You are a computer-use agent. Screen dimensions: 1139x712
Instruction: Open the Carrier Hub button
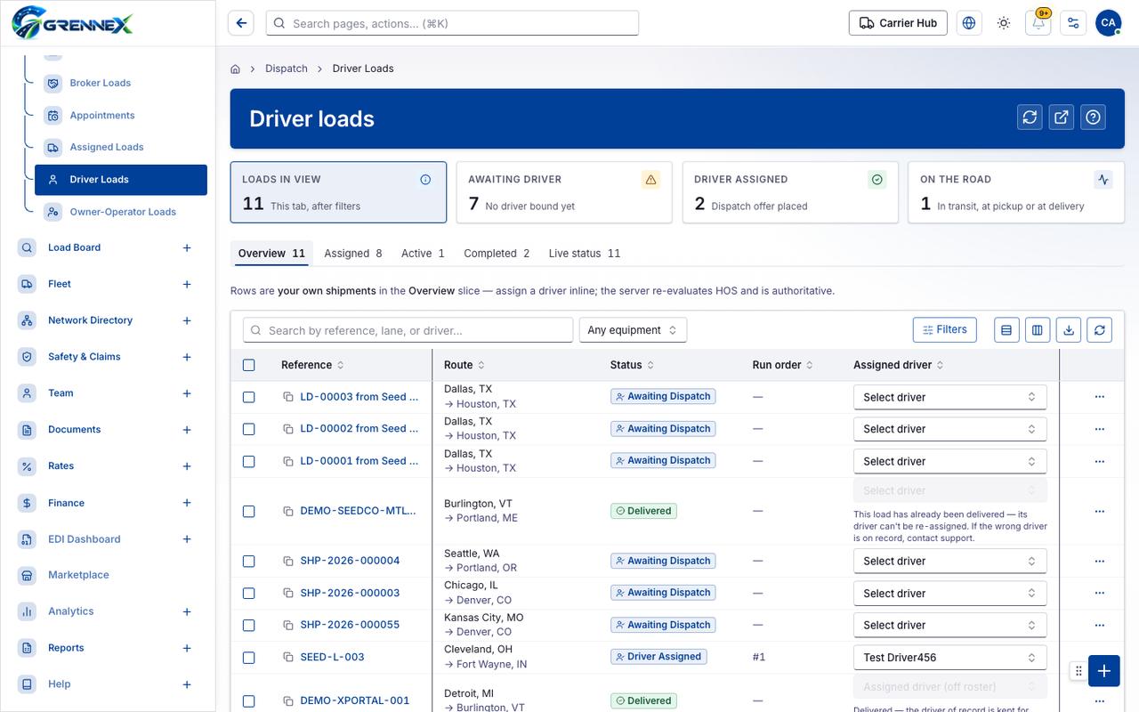coord(898,23)
